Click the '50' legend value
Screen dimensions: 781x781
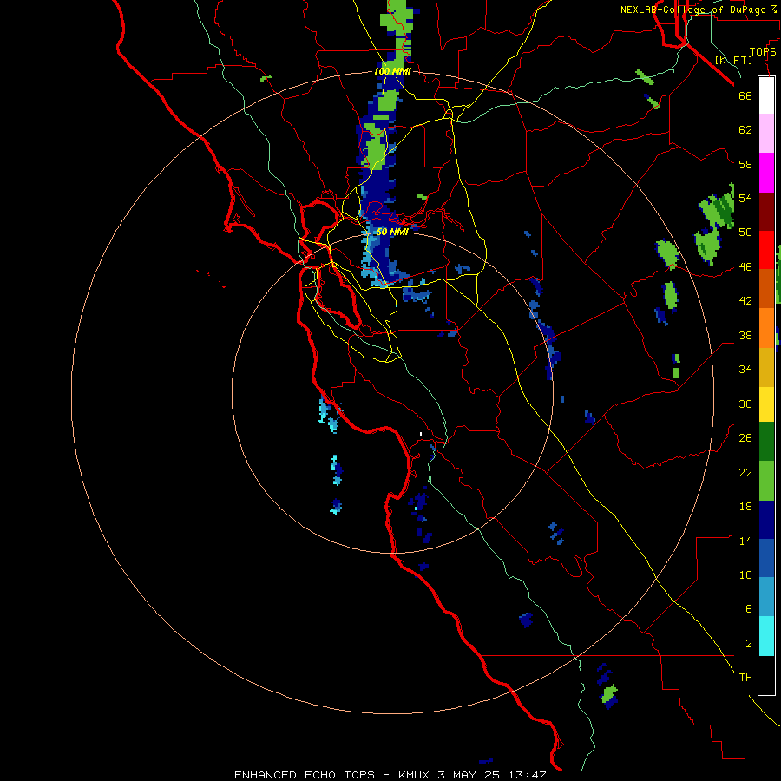745,233
